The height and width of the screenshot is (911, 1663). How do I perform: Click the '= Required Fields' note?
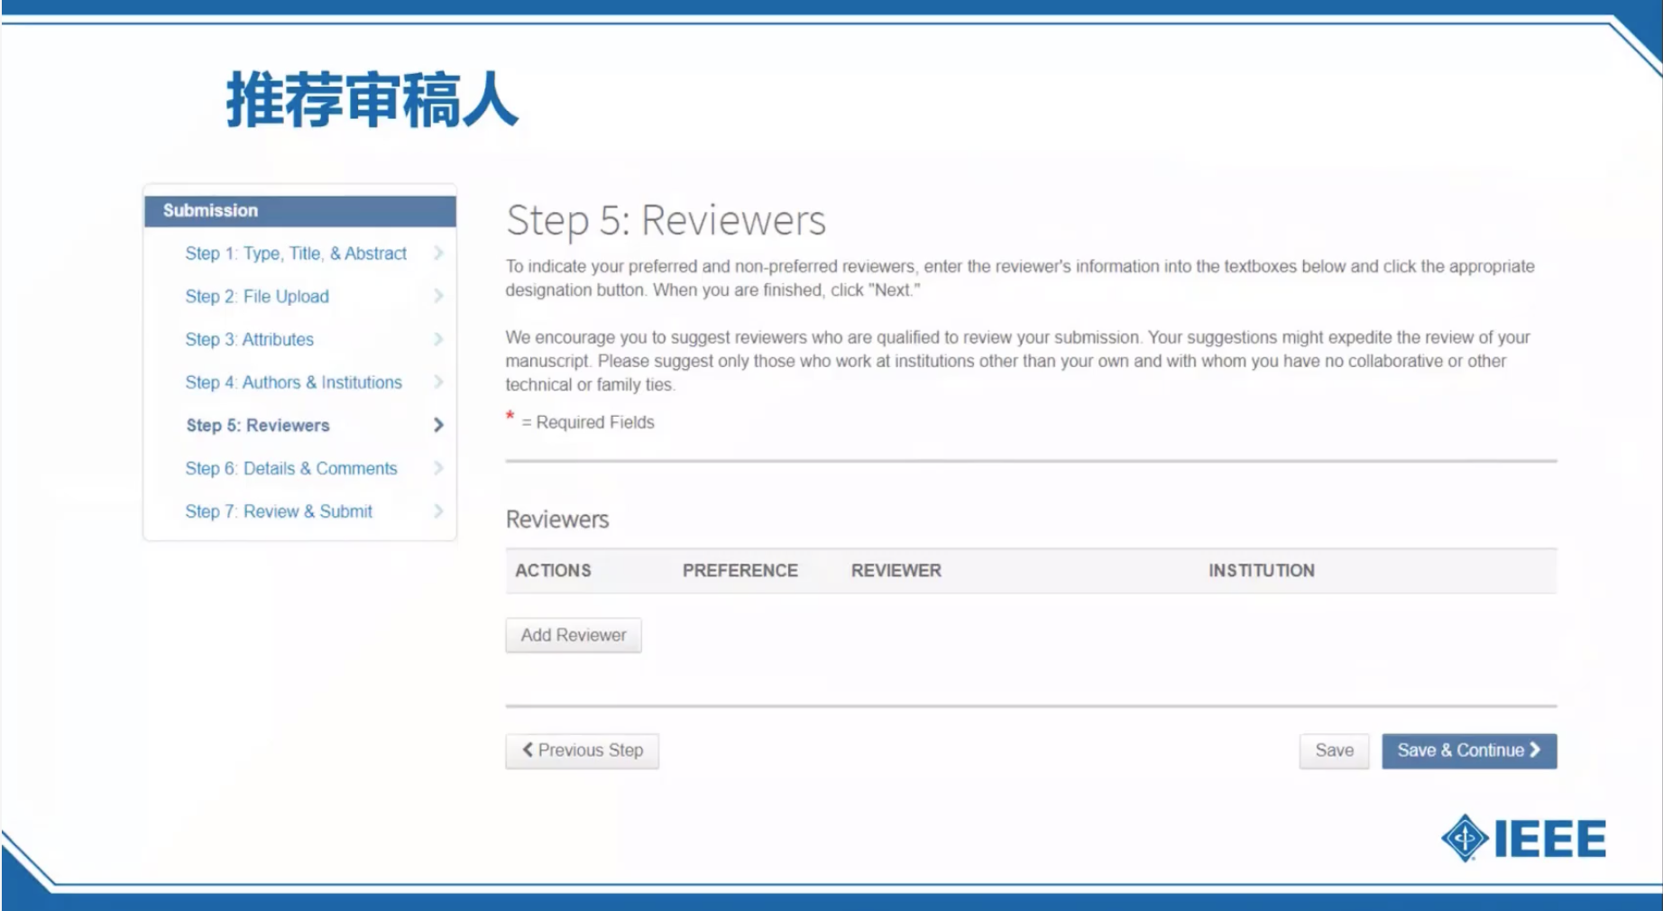588,423
